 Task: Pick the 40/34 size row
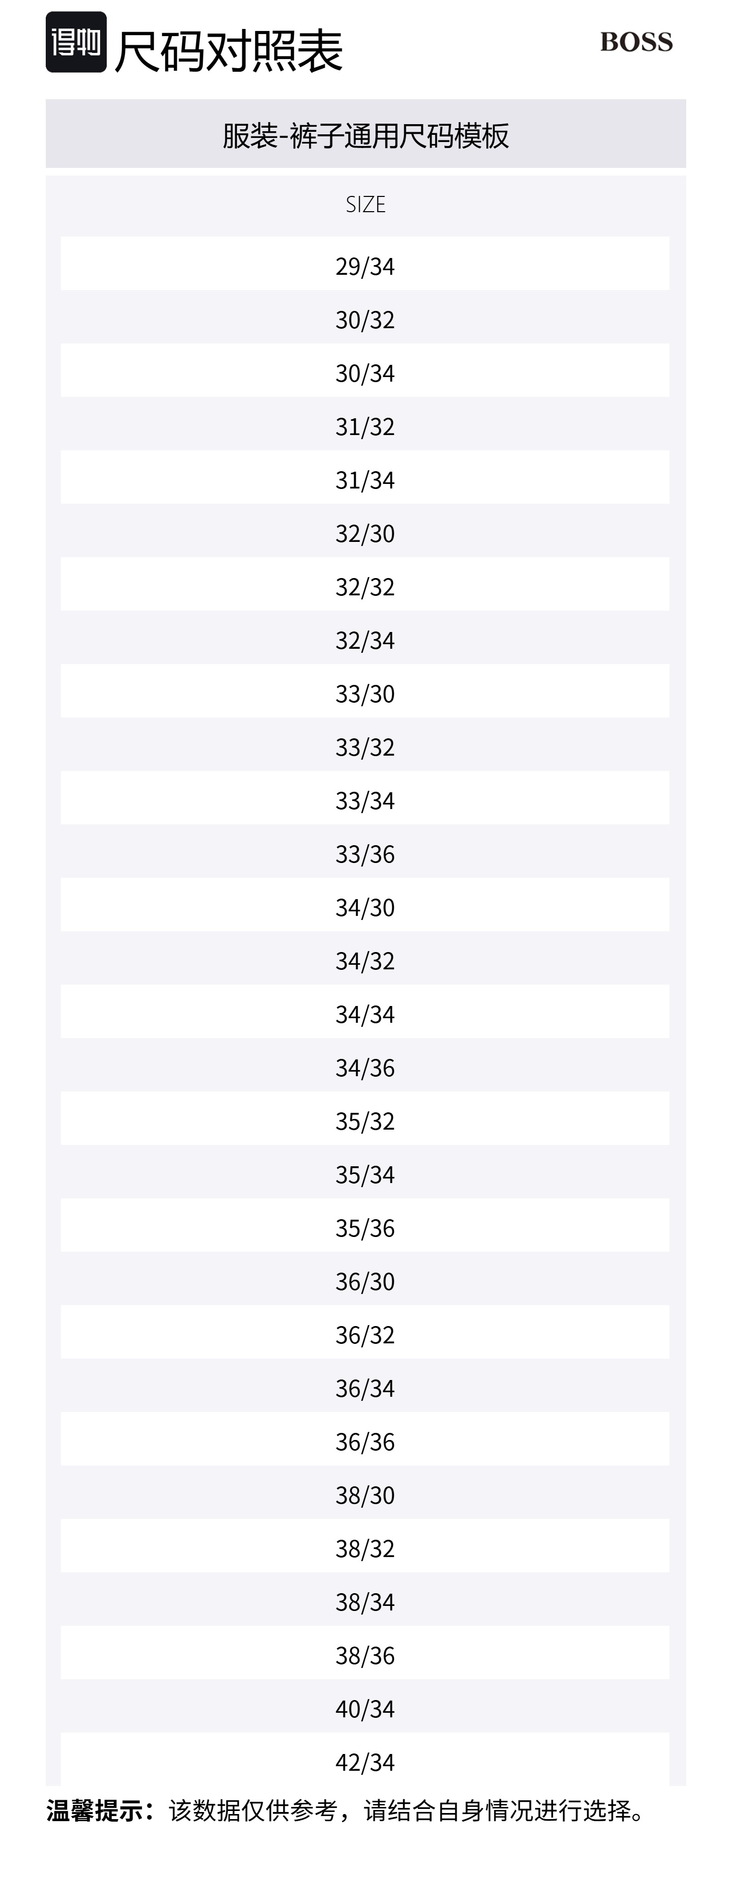click(x=365, y=1709)
